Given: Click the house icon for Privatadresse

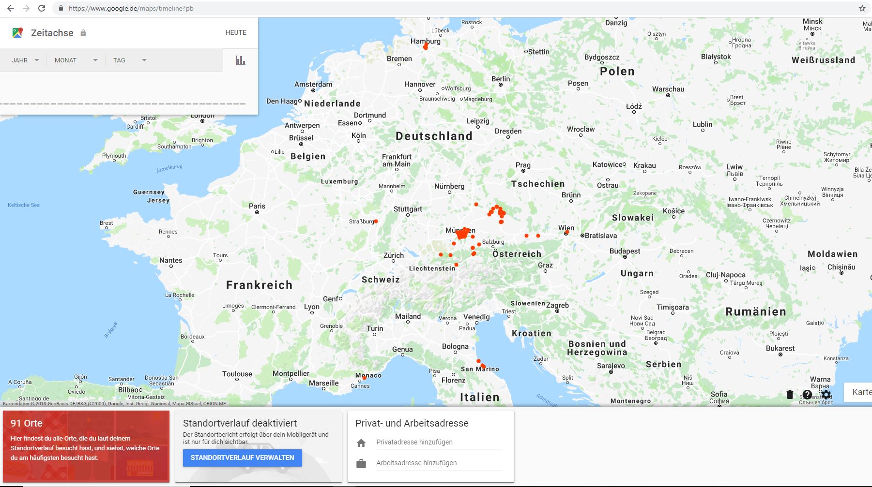Looking at the screenshot, I should click(x=361, y=443).
